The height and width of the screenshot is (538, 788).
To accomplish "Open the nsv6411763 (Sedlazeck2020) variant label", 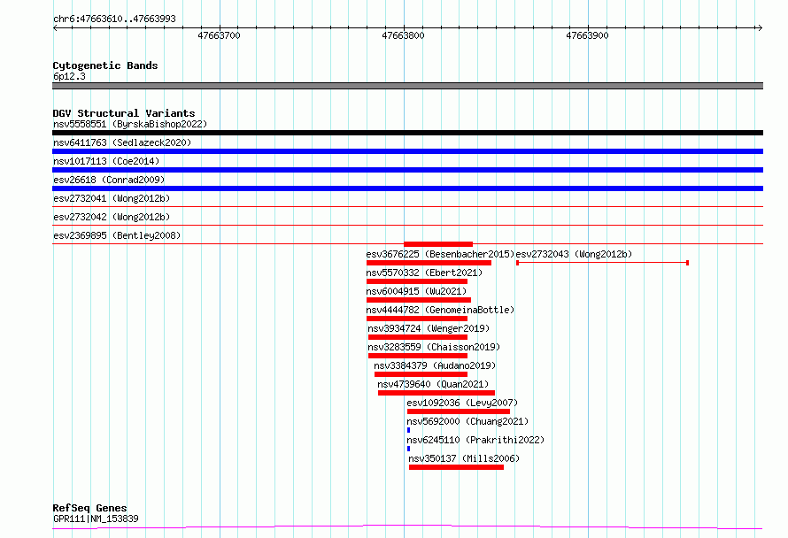I will tap(122, 142).
